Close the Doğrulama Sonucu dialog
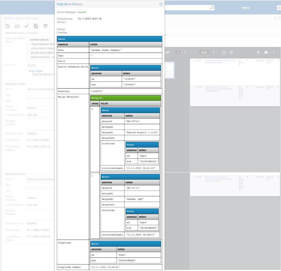This screenshot has height=271, width=281. [161, 4]
